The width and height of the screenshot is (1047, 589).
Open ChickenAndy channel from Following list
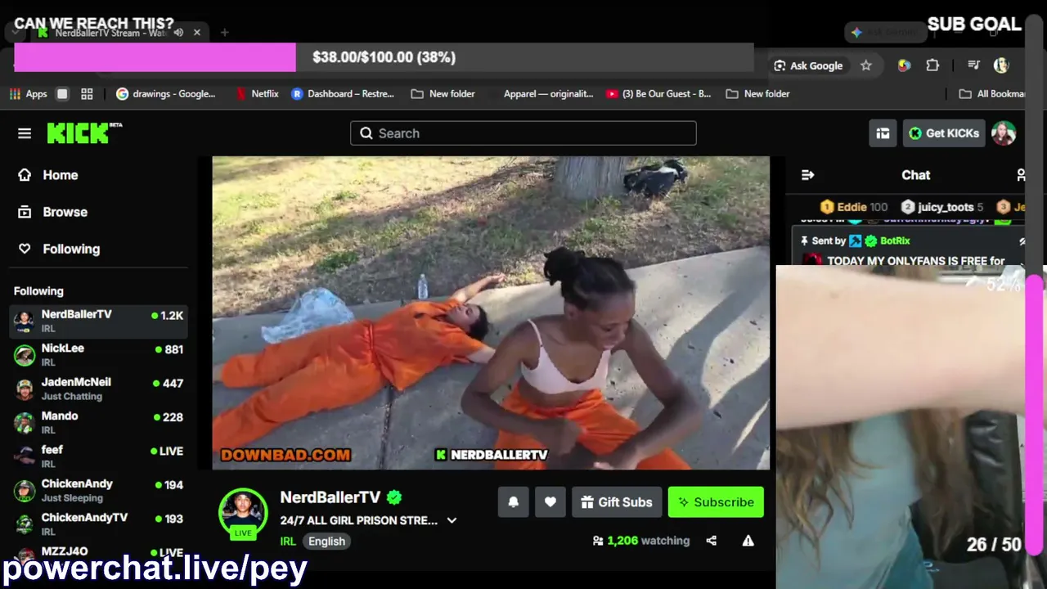click(x=98, y=491)
